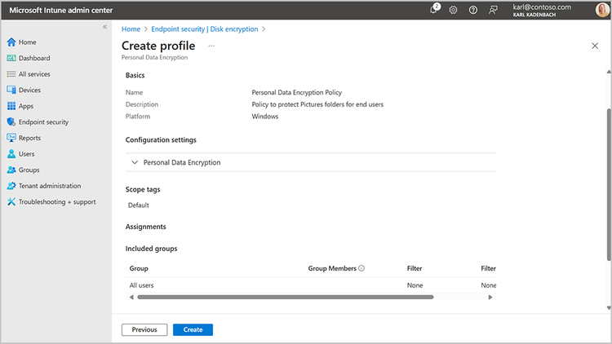This screenshot has height=344, width=612.
Task: Click the Endpoint security shield icon
Action: coord(11,122)
